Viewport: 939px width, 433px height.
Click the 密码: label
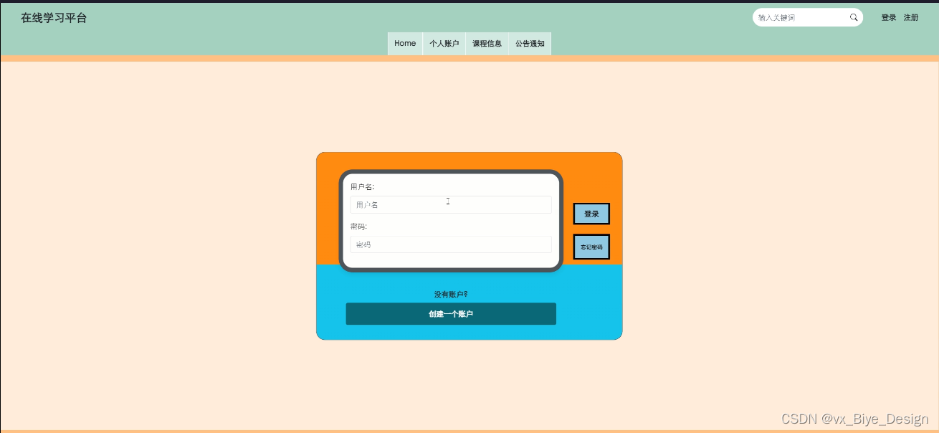click(358, 227)
